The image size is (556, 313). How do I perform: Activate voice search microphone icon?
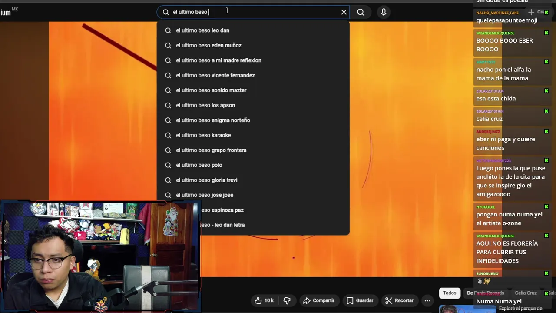[384, 12]
